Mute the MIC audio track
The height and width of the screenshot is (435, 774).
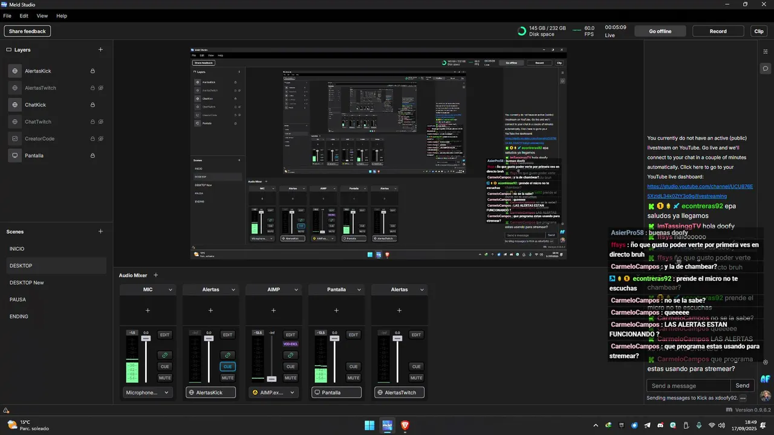[x=164, y=378]
